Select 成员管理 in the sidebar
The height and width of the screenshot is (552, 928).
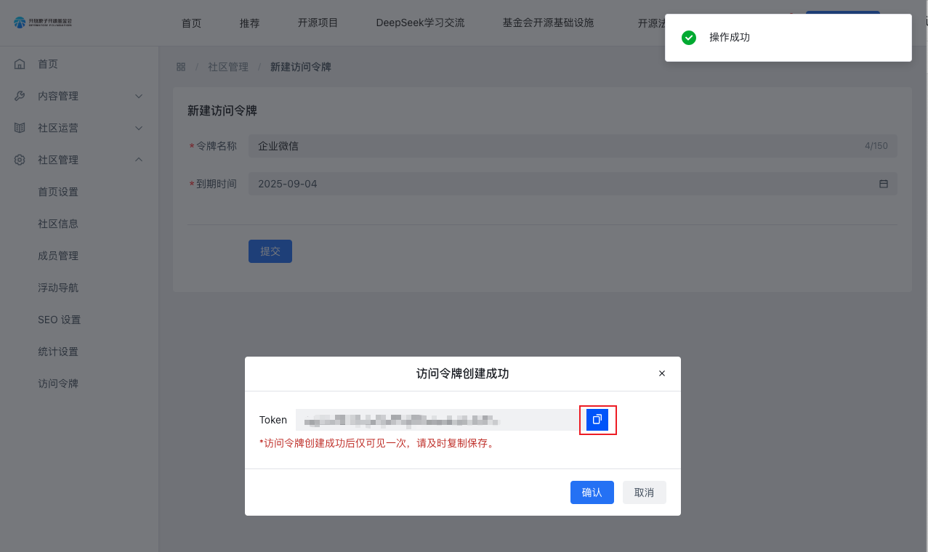pos(58,256)
